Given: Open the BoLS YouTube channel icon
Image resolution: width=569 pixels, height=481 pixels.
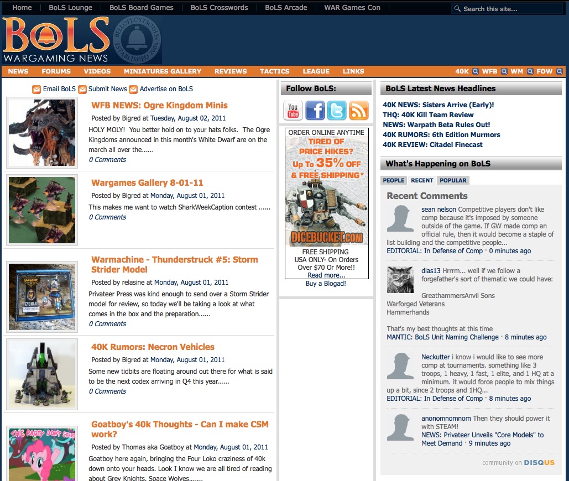Looking at the screenshot, I should click(x=293, y=110).
